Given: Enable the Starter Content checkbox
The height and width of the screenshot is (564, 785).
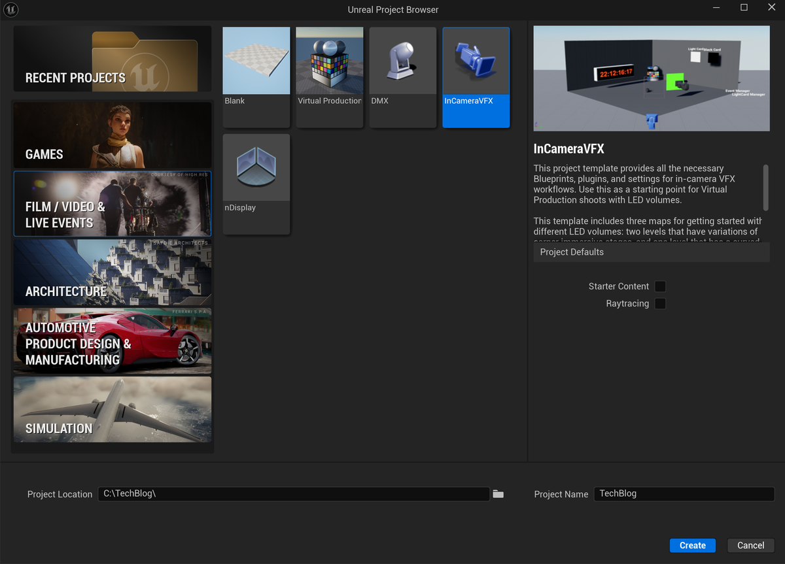Looking at the screenshot, I should [661, 286].
